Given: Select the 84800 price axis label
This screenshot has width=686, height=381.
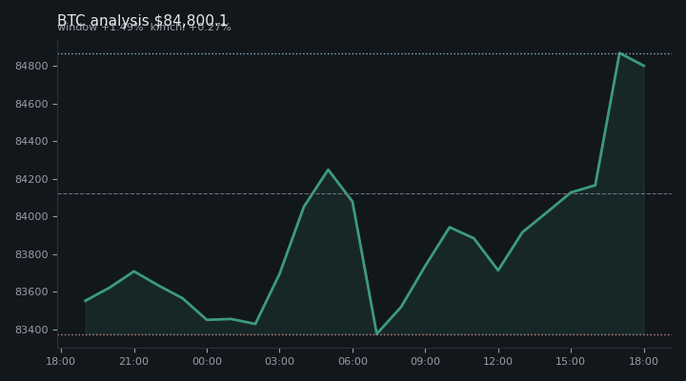Looking at the screenshot, I should tap(31, 66).
